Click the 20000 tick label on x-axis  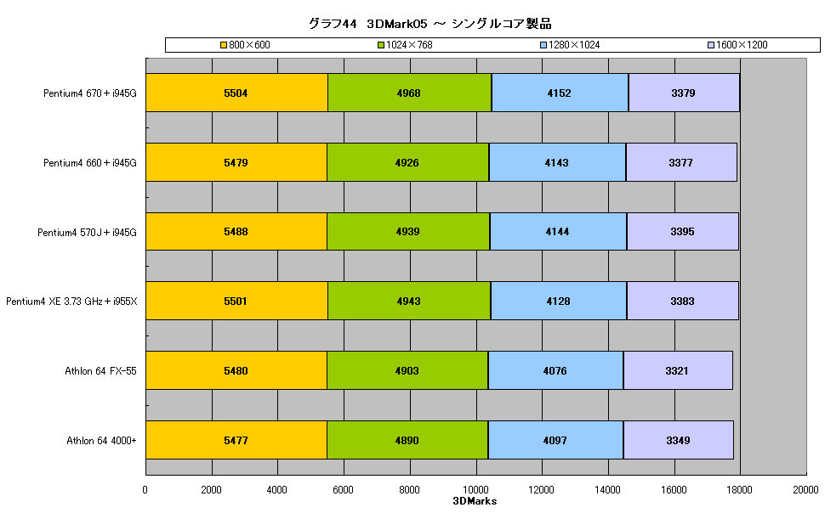pos(805,490)
